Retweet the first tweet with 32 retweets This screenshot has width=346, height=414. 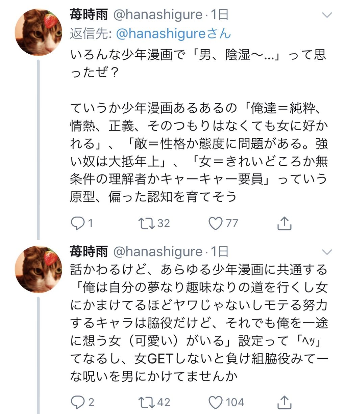click(x=147, y=223)
